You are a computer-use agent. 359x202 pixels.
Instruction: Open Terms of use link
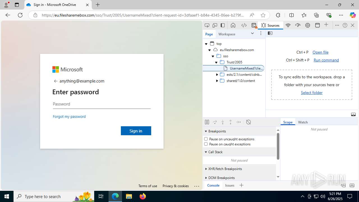click(148, 186)
